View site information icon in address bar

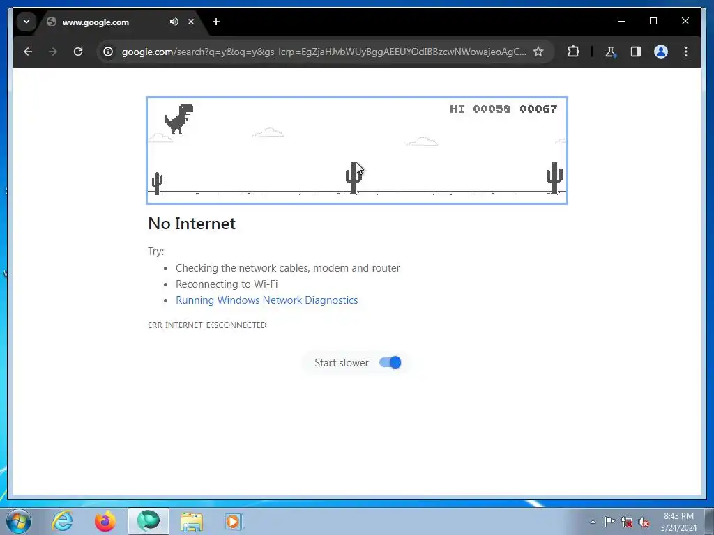(108, 52)
